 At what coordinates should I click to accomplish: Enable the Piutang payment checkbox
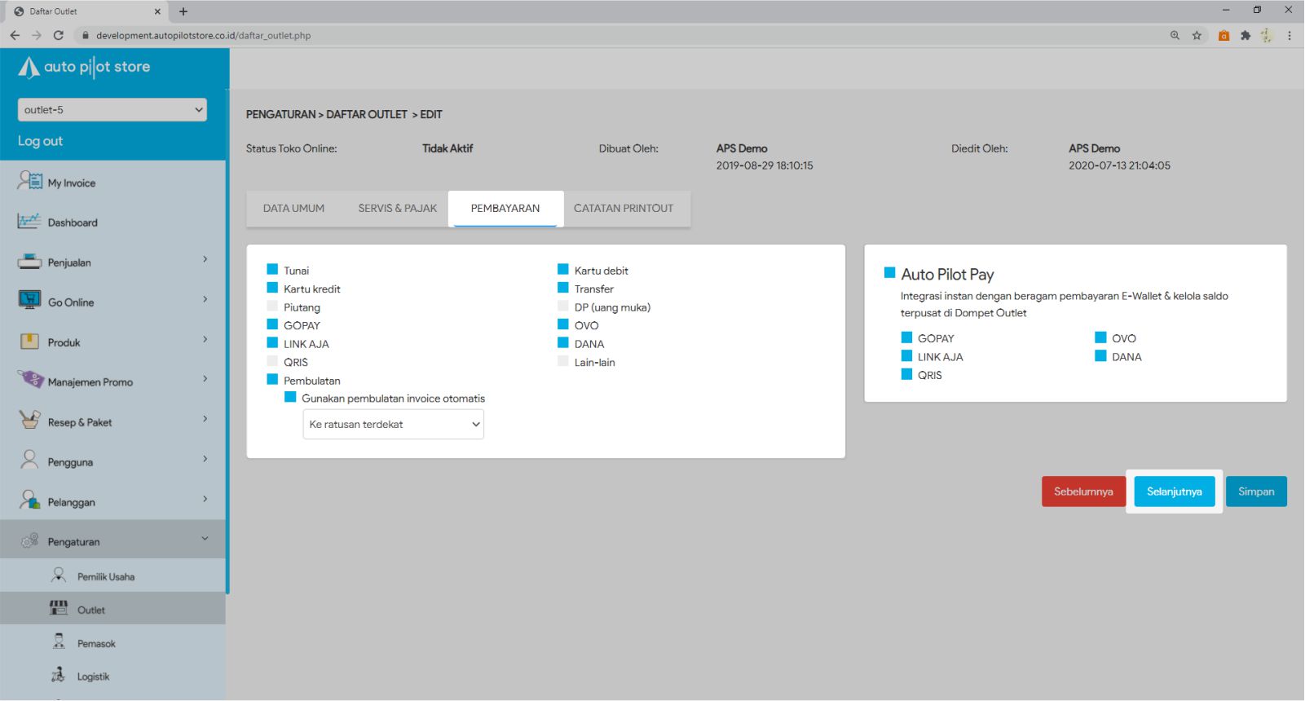272,306
